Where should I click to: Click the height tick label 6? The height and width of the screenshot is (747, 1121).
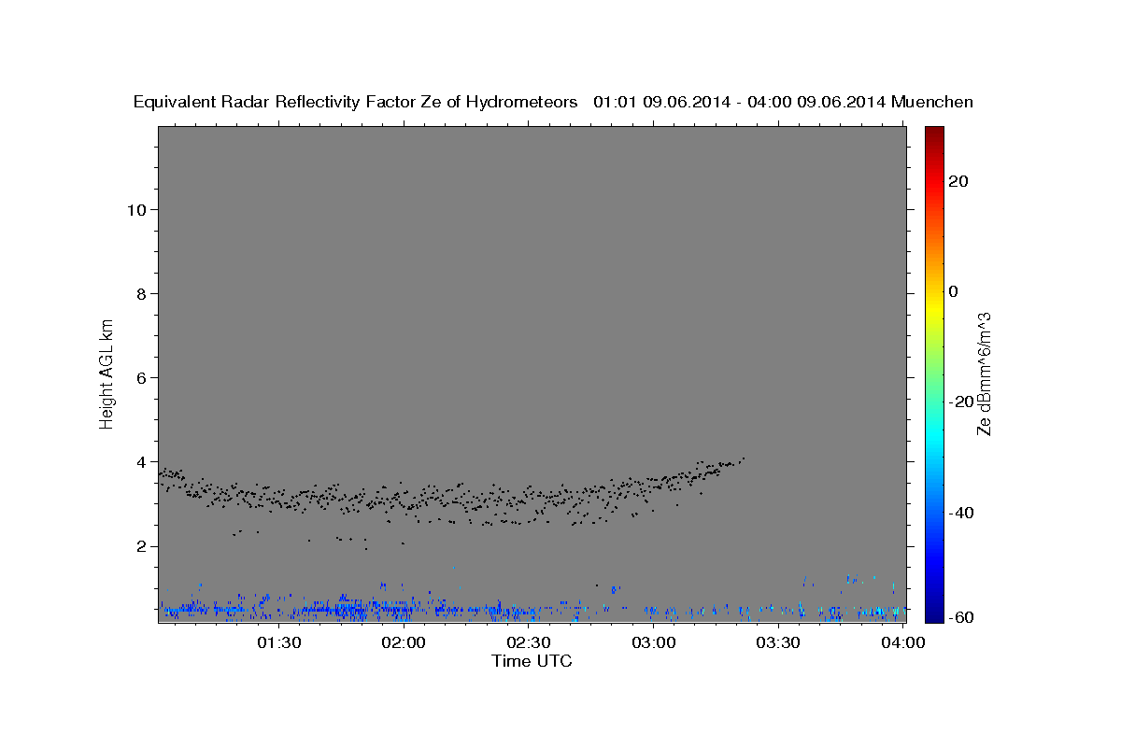141,377
